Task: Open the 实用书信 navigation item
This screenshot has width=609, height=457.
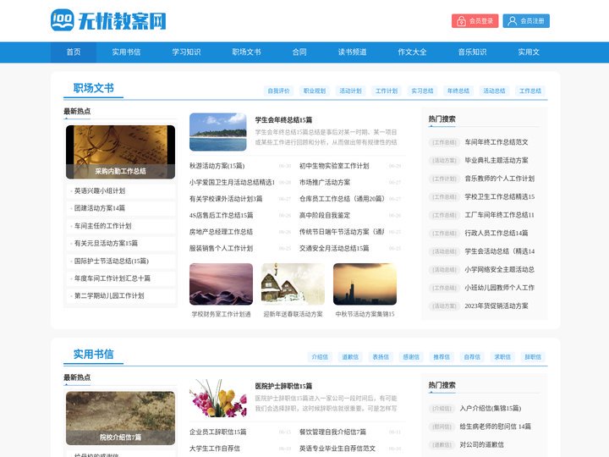Action: (x=126, y=52)
